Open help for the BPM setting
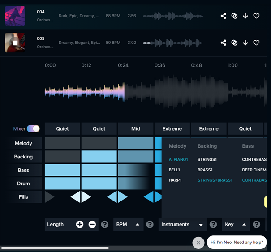Viewport: 271px width, 252px height. point(150,225)
